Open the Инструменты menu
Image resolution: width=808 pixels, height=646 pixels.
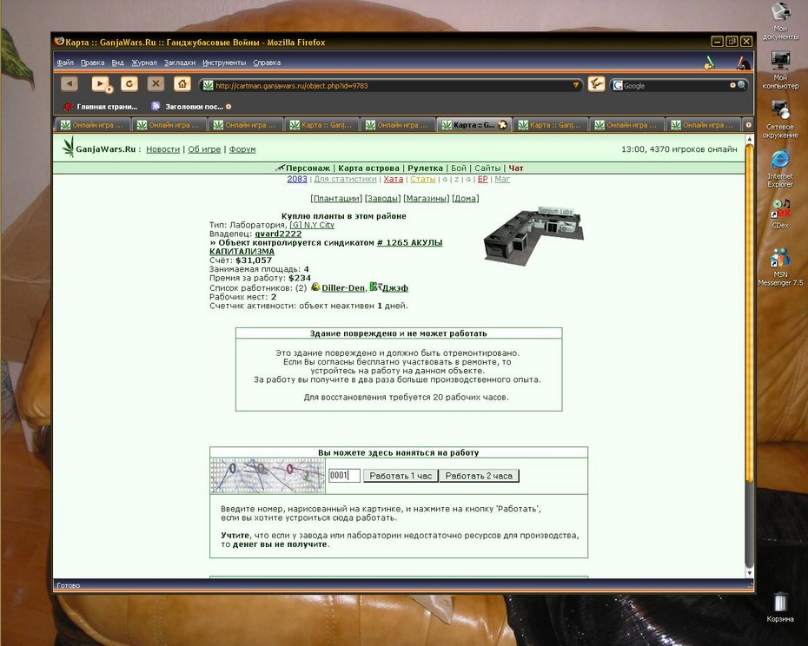coord(224,63)
